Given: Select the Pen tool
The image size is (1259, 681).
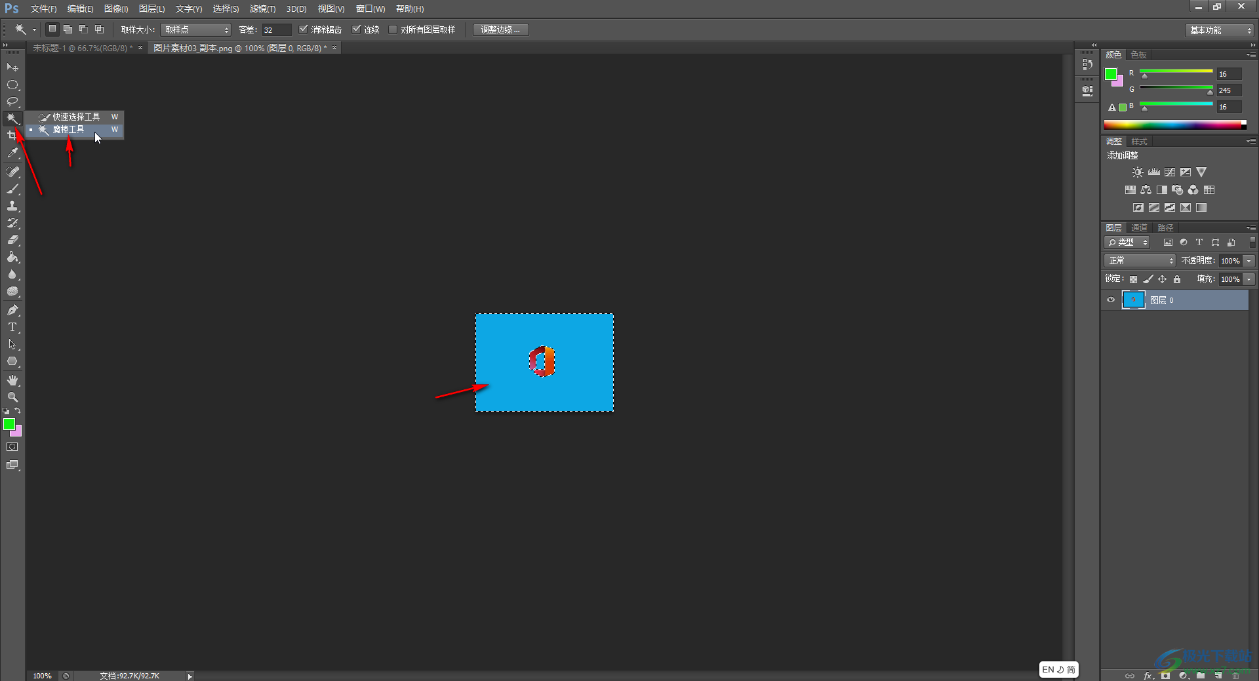Looking at the screenshot, I should pyautogui.click(x=12, y=310).
